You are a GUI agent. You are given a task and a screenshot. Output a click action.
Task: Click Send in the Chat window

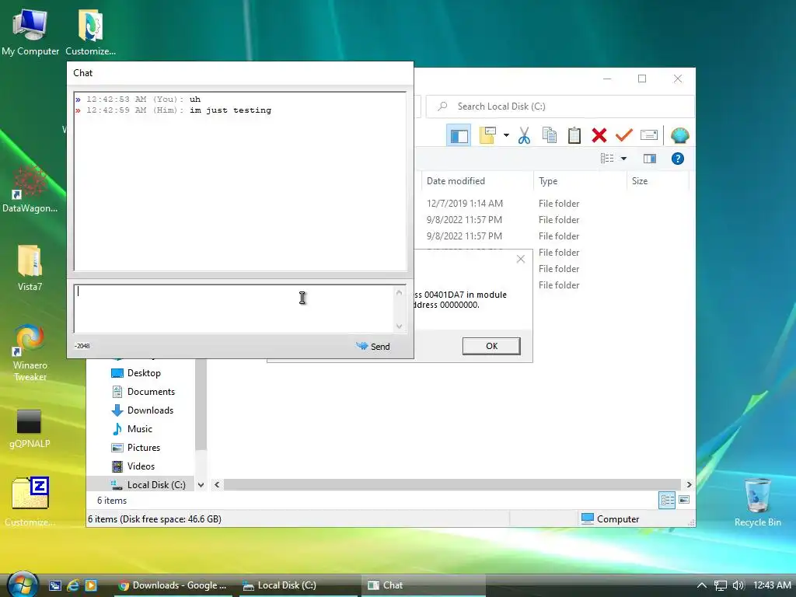(x=373, y=346)
